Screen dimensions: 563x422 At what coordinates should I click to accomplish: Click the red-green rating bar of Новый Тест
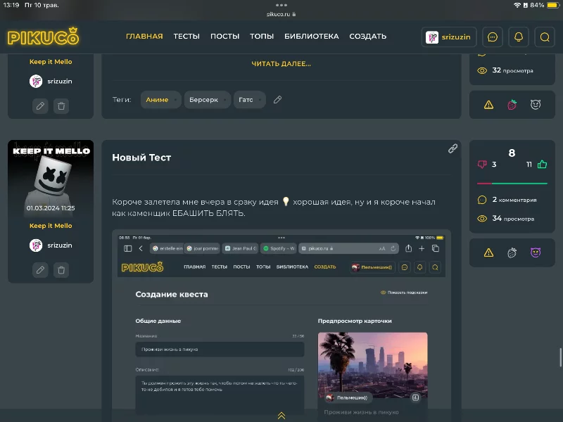pos(512,184)
